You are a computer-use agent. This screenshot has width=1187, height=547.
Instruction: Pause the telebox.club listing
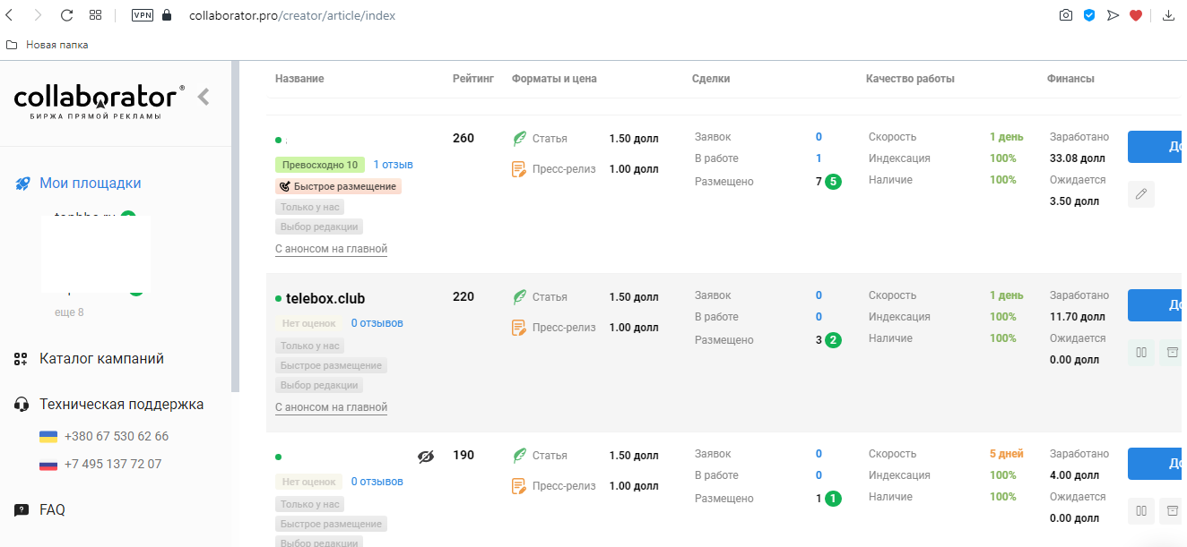tap(1141, 353)
